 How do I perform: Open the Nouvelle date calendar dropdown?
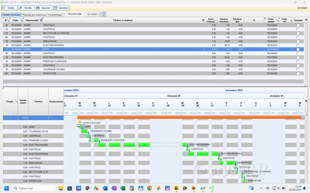point(99,14)
